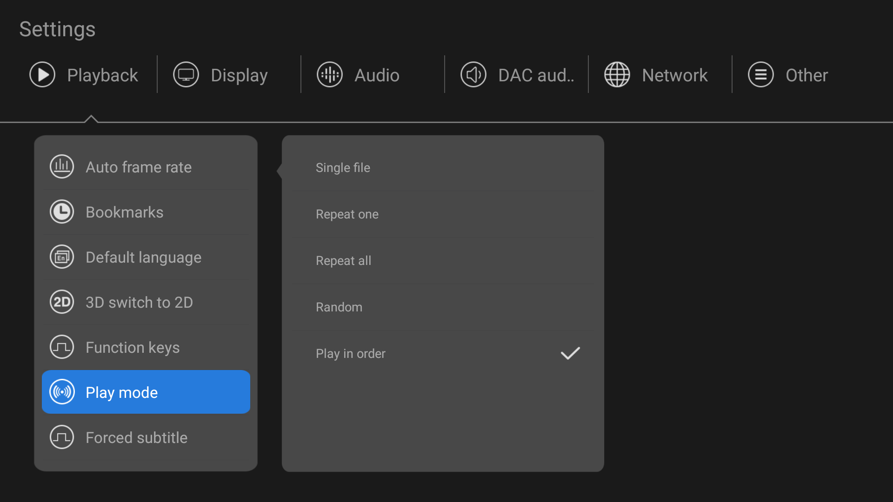Click the Playback play-circle icon
This screenshot has width=893, height=502.
42,75
